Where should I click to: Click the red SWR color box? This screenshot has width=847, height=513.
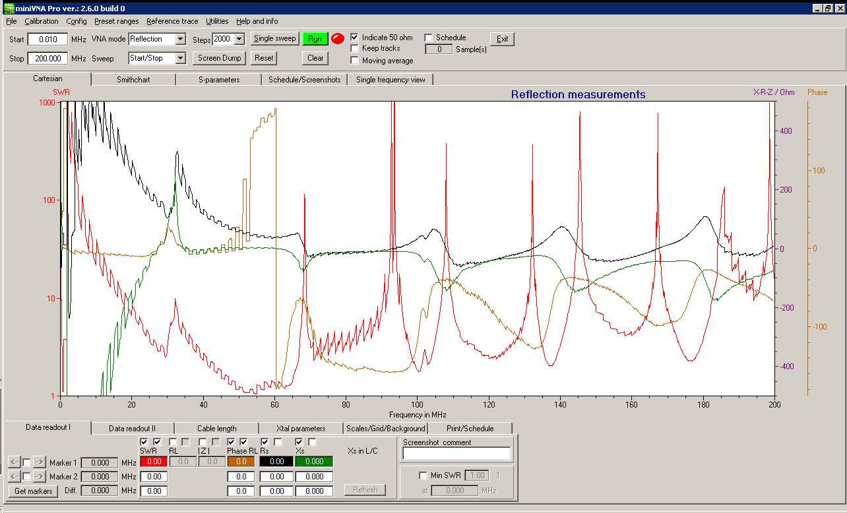pos(154,462)
